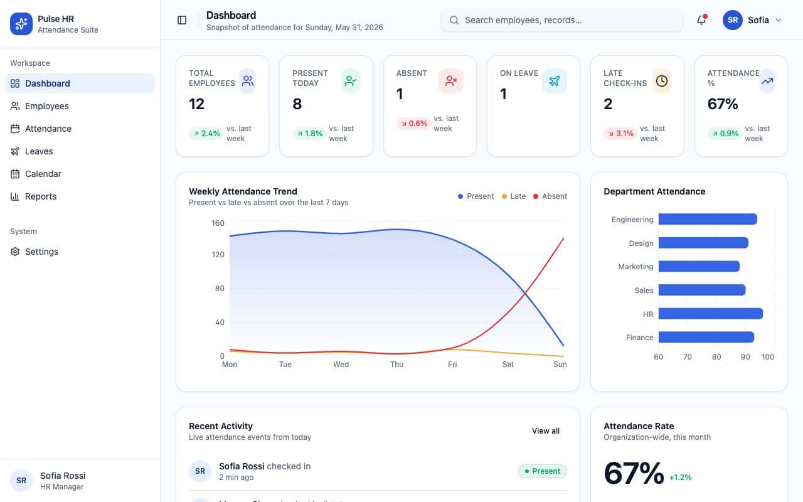Open Dashboard in the sidebar
The width and height of the screenshot is (803, 502).
click(80, 83)
